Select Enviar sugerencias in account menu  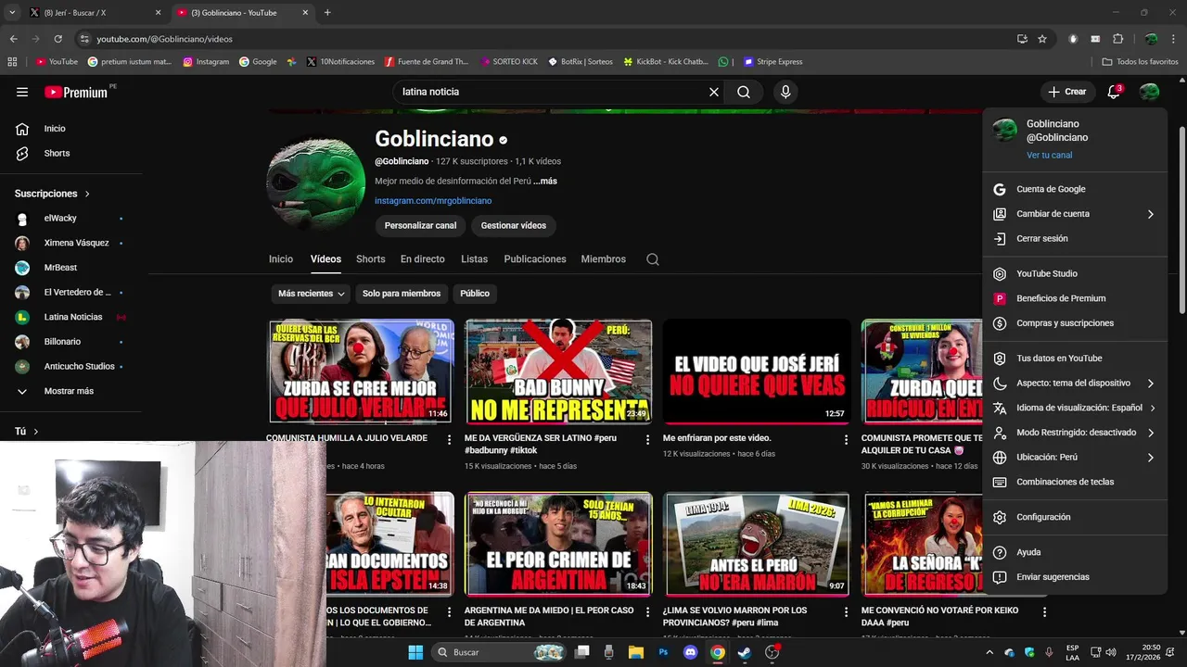point(1075,577)
